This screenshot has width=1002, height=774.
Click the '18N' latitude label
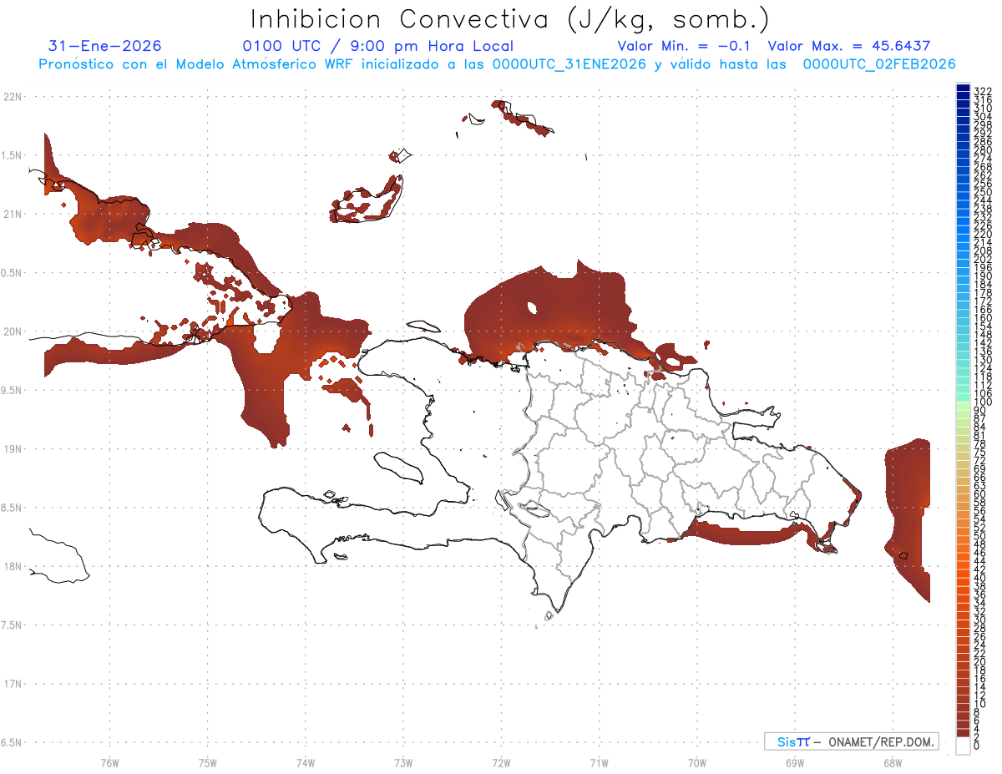click(12, 566)
